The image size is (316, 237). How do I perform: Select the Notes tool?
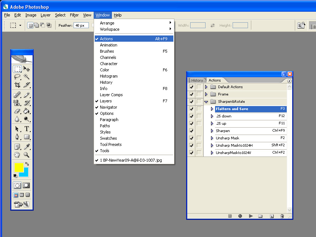17,147
